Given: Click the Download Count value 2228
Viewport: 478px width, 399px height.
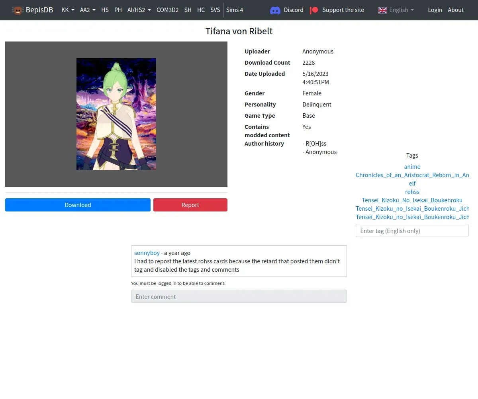Looking at the screenshot, I should (309, 63).
